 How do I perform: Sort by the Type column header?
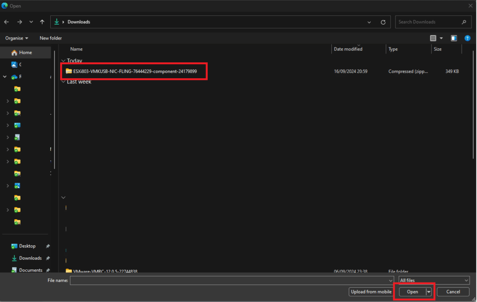(x=393, y=49)
